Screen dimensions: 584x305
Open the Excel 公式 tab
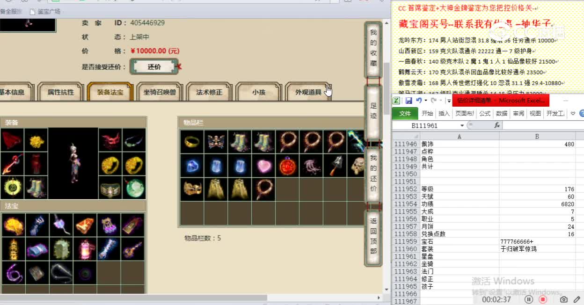pos(485,113)
